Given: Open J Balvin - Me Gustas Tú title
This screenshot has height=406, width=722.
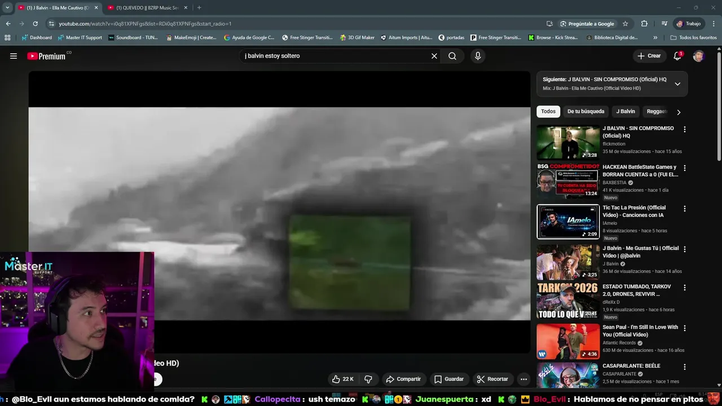Looking at the screenshot, I should (641, 252).
